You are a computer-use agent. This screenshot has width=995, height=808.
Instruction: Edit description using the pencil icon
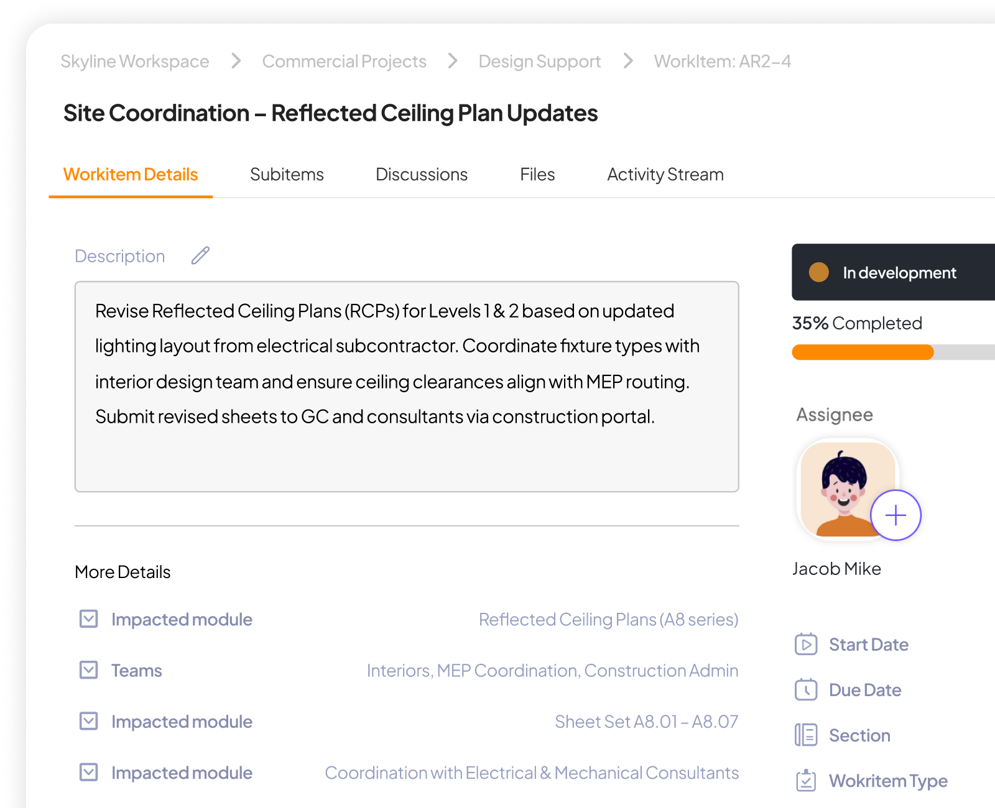coord(200,255)
